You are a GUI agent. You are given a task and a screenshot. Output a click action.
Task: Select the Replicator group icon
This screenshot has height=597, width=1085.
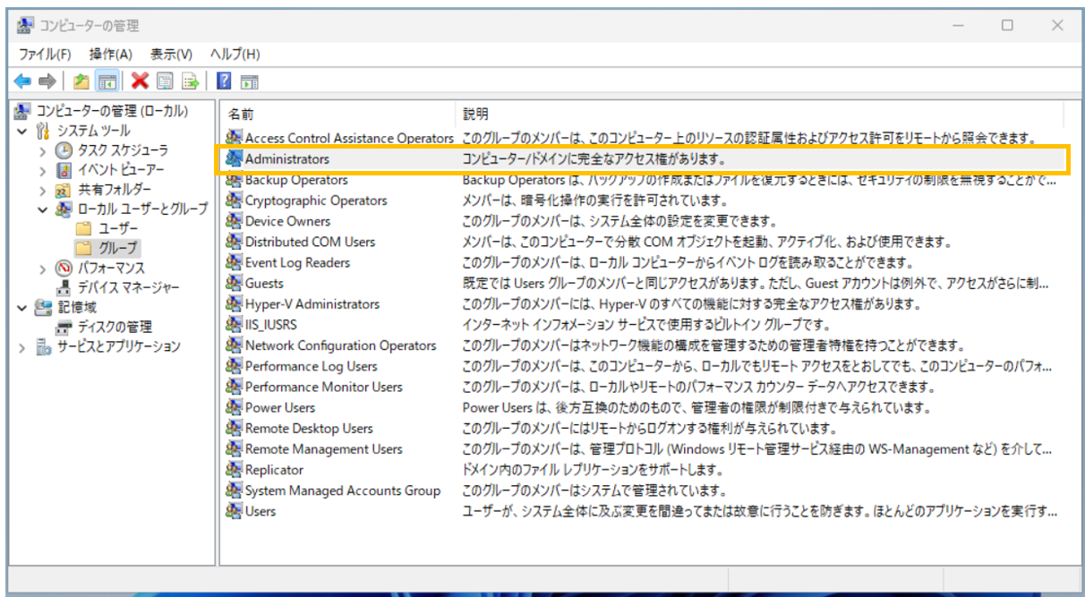pyautogui.click(x=234, y=470)
